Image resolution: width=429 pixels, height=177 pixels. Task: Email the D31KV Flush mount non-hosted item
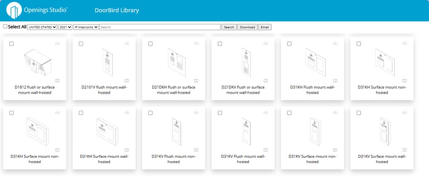tap(197, 150)
